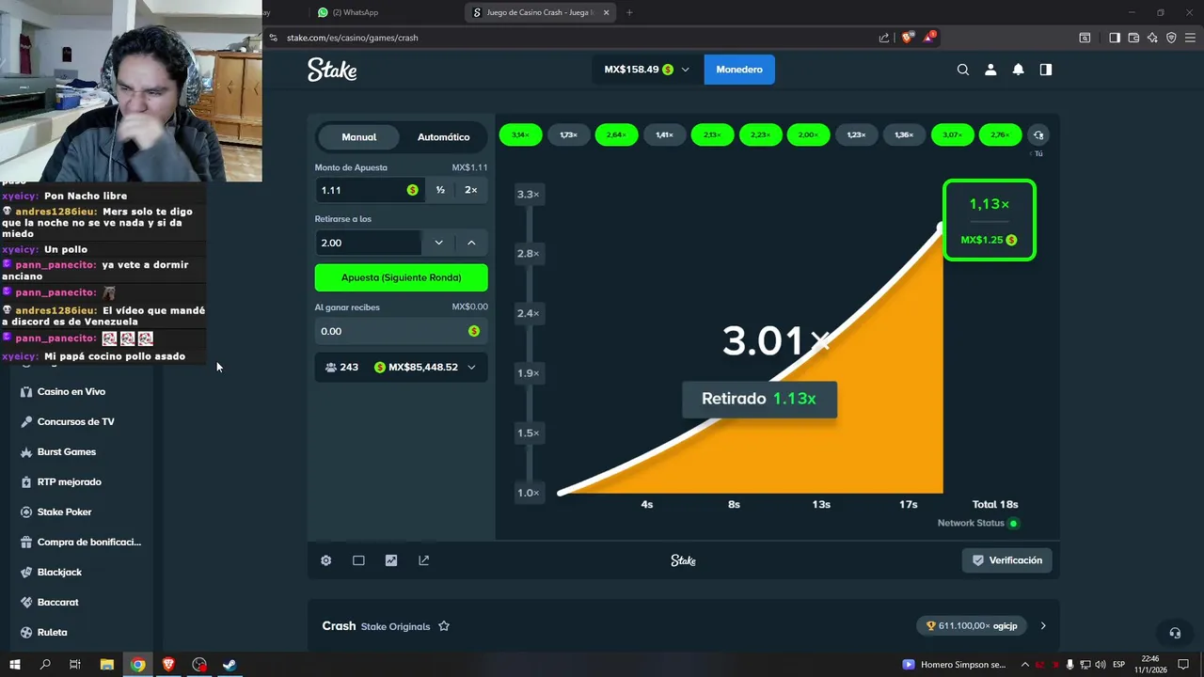Open the live stats chart icon

click(391, 560)
